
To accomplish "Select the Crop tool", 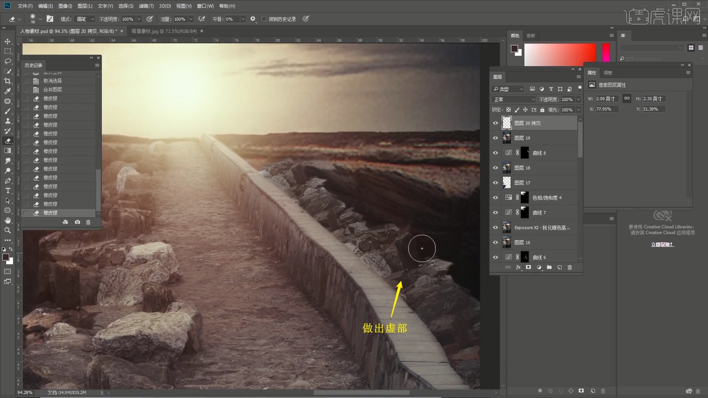I will [x=7, y=81].
